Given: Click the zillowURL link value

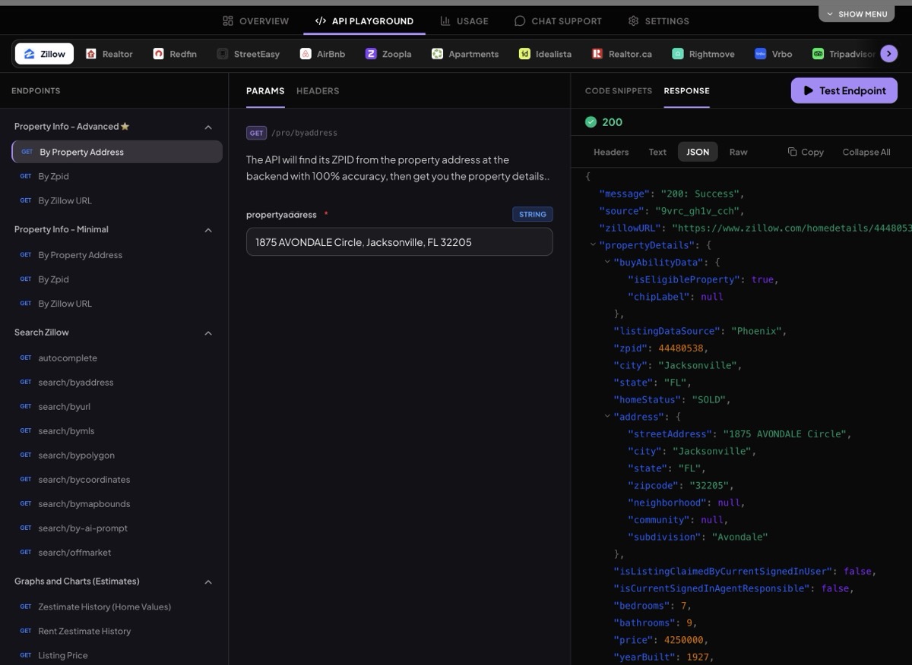Looking at the screenshot, I should pyautogui.click(x=791, y=228).
